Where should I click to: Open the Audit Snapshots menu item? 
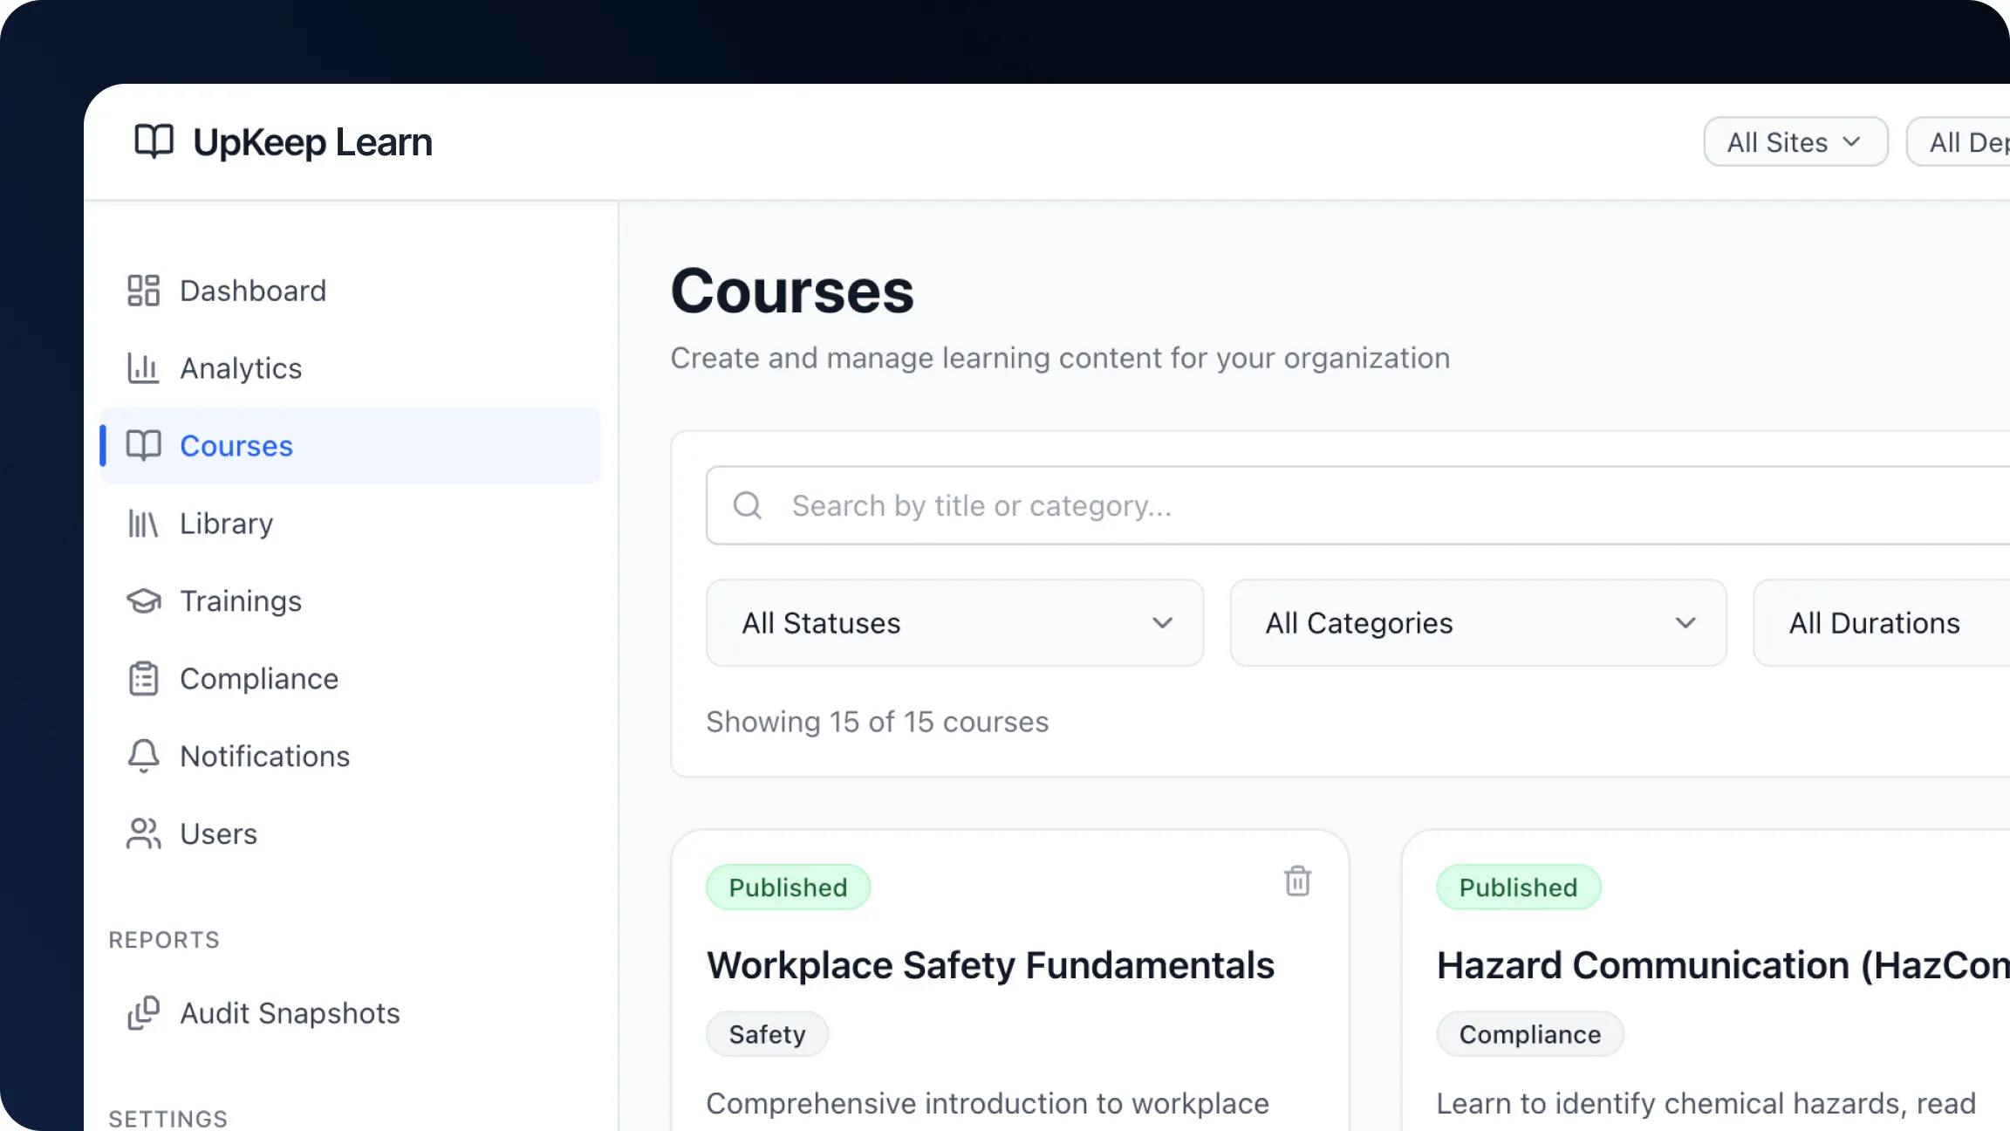click(x=290, y=1013)
